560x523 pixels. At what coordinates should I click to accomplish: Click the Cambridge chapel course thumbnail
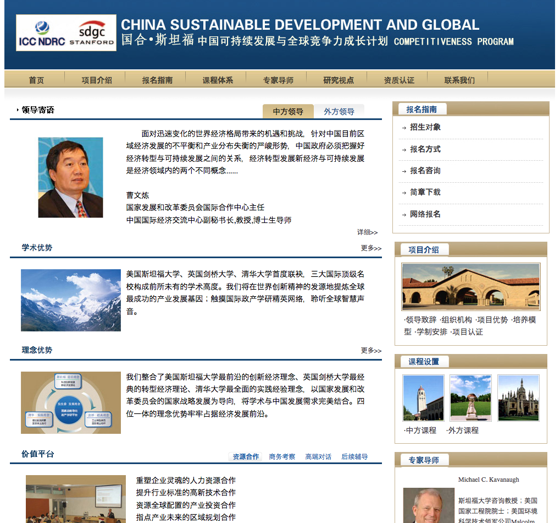(518, 398)
